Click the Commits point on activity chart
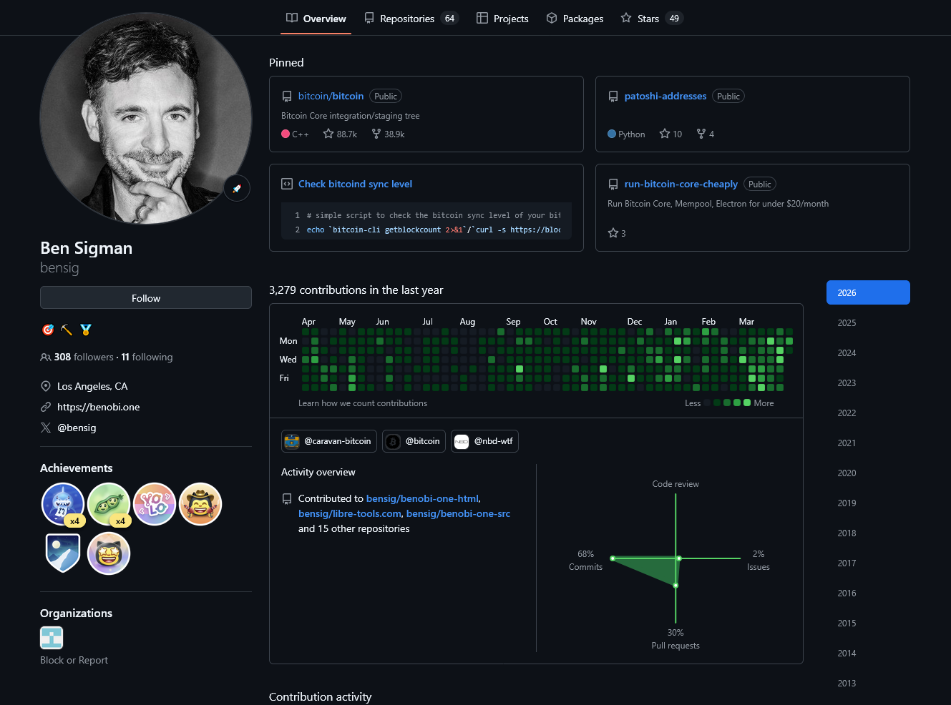The width and height of the screenshot is (951, 705). (613, 558)
